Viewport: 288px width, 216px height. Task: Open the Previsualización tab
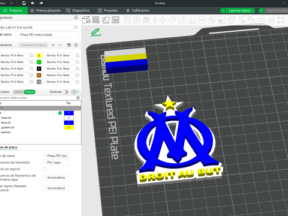tap(46, 11)
